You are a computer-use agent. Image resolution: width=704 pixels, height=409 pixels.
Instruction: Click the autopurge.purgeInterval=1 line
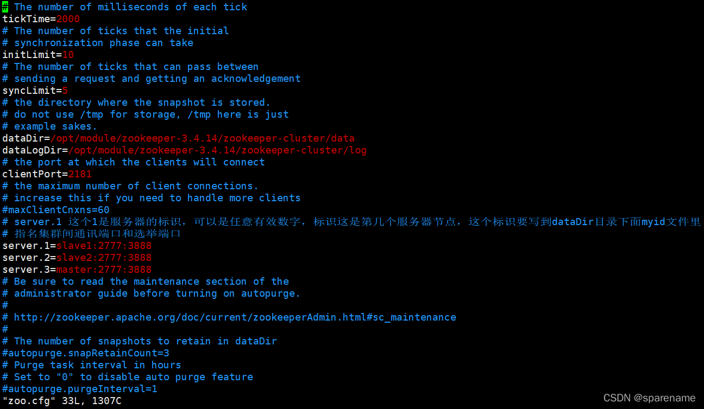80,389
